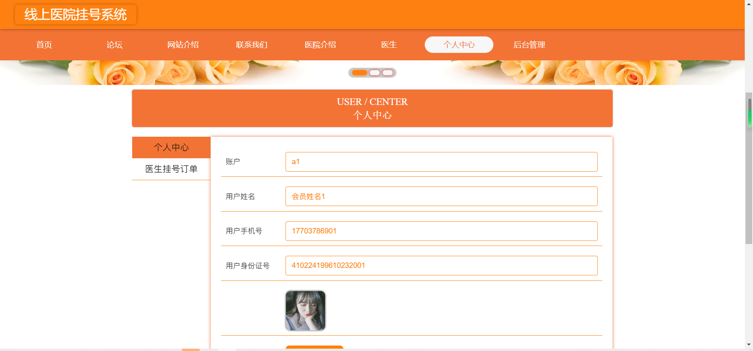
Task: Select the highlighted 个人中心 nav pill
Action: [459, 45]
